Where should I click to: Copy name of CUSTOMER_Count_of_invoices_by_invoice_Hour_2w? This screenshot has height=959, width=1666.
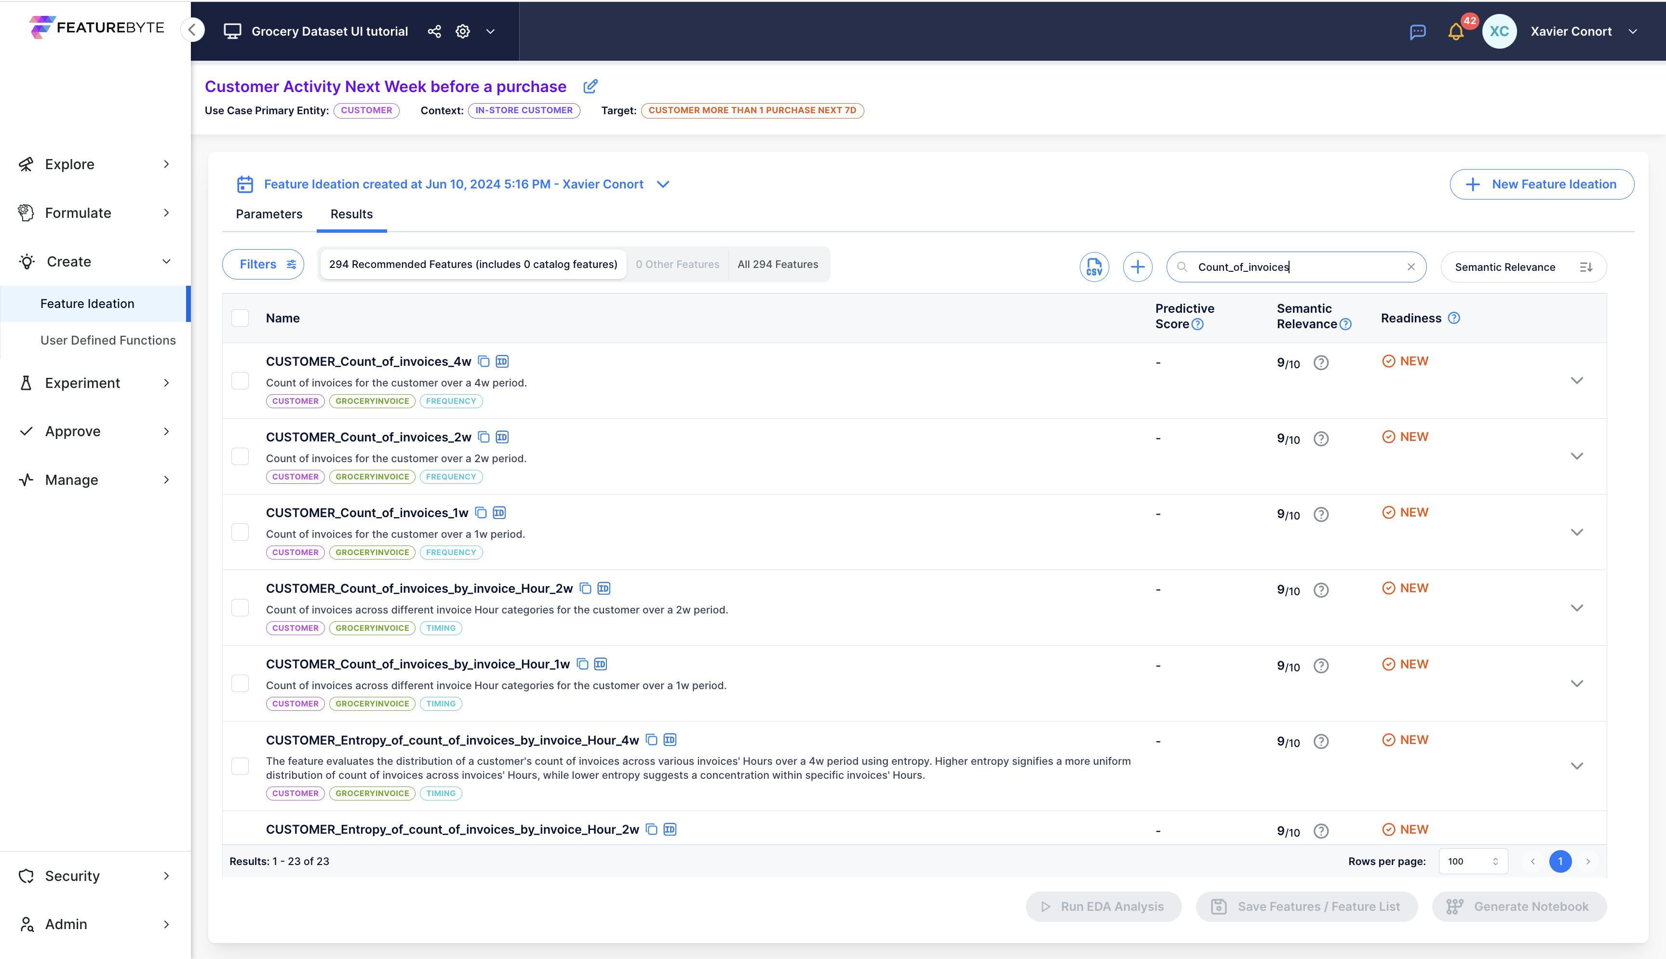[x=585, y=588]
